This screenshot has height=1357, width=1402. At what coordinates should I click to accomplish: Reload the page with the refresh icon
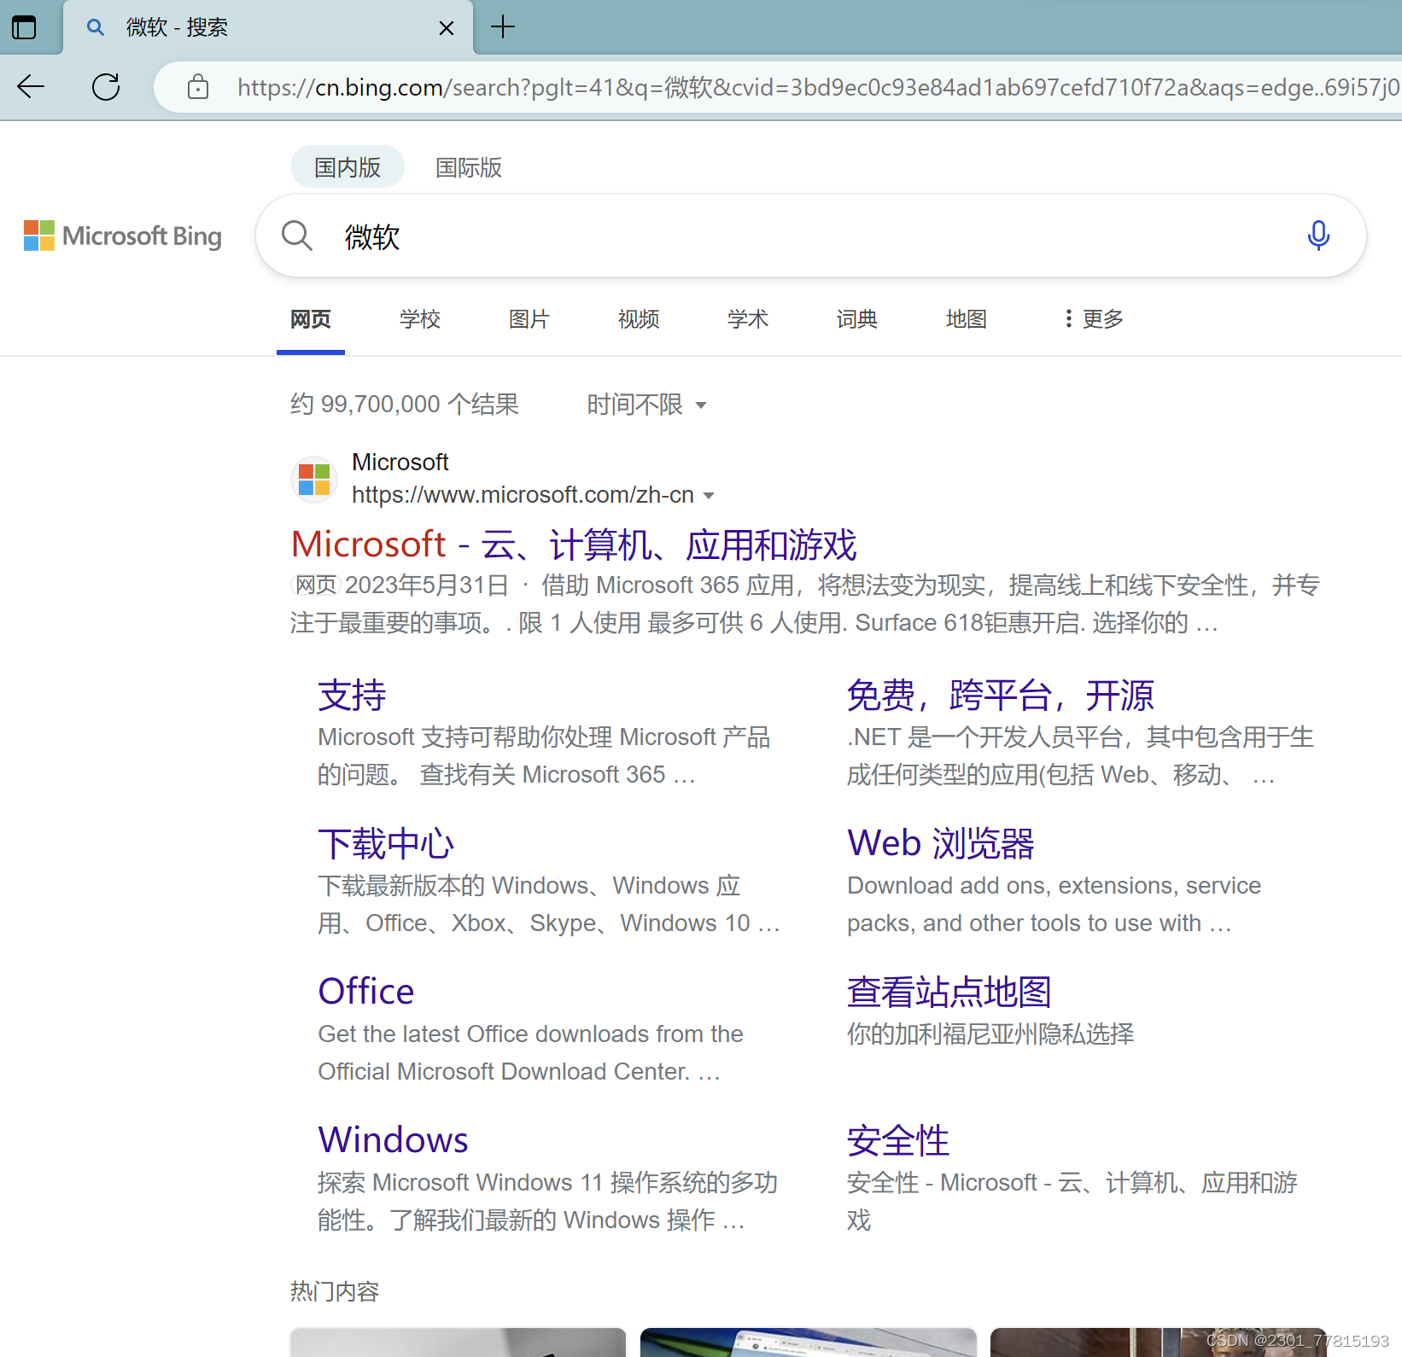pyautogui.click(x=106, y=86)
